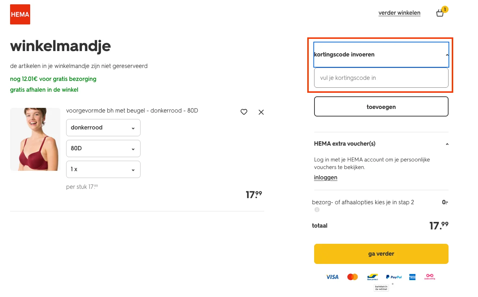The height and width of the screenshot is (297, 478).
Task: Click the HEMA logo
Action: pyautogui.click(x=20, y=14)
